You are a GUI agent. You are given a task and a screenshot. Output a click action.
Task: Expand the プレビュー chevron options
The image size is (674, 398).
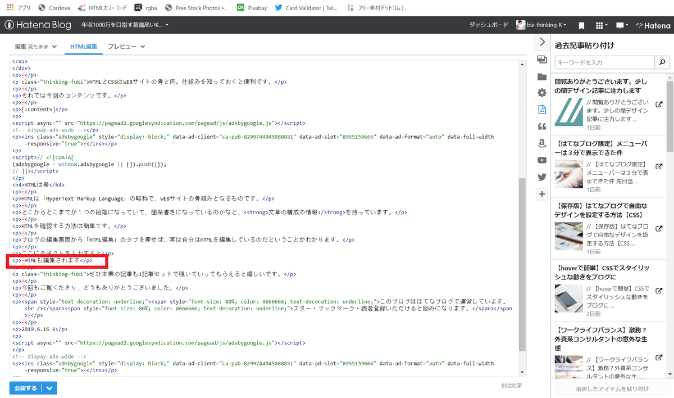143,47
